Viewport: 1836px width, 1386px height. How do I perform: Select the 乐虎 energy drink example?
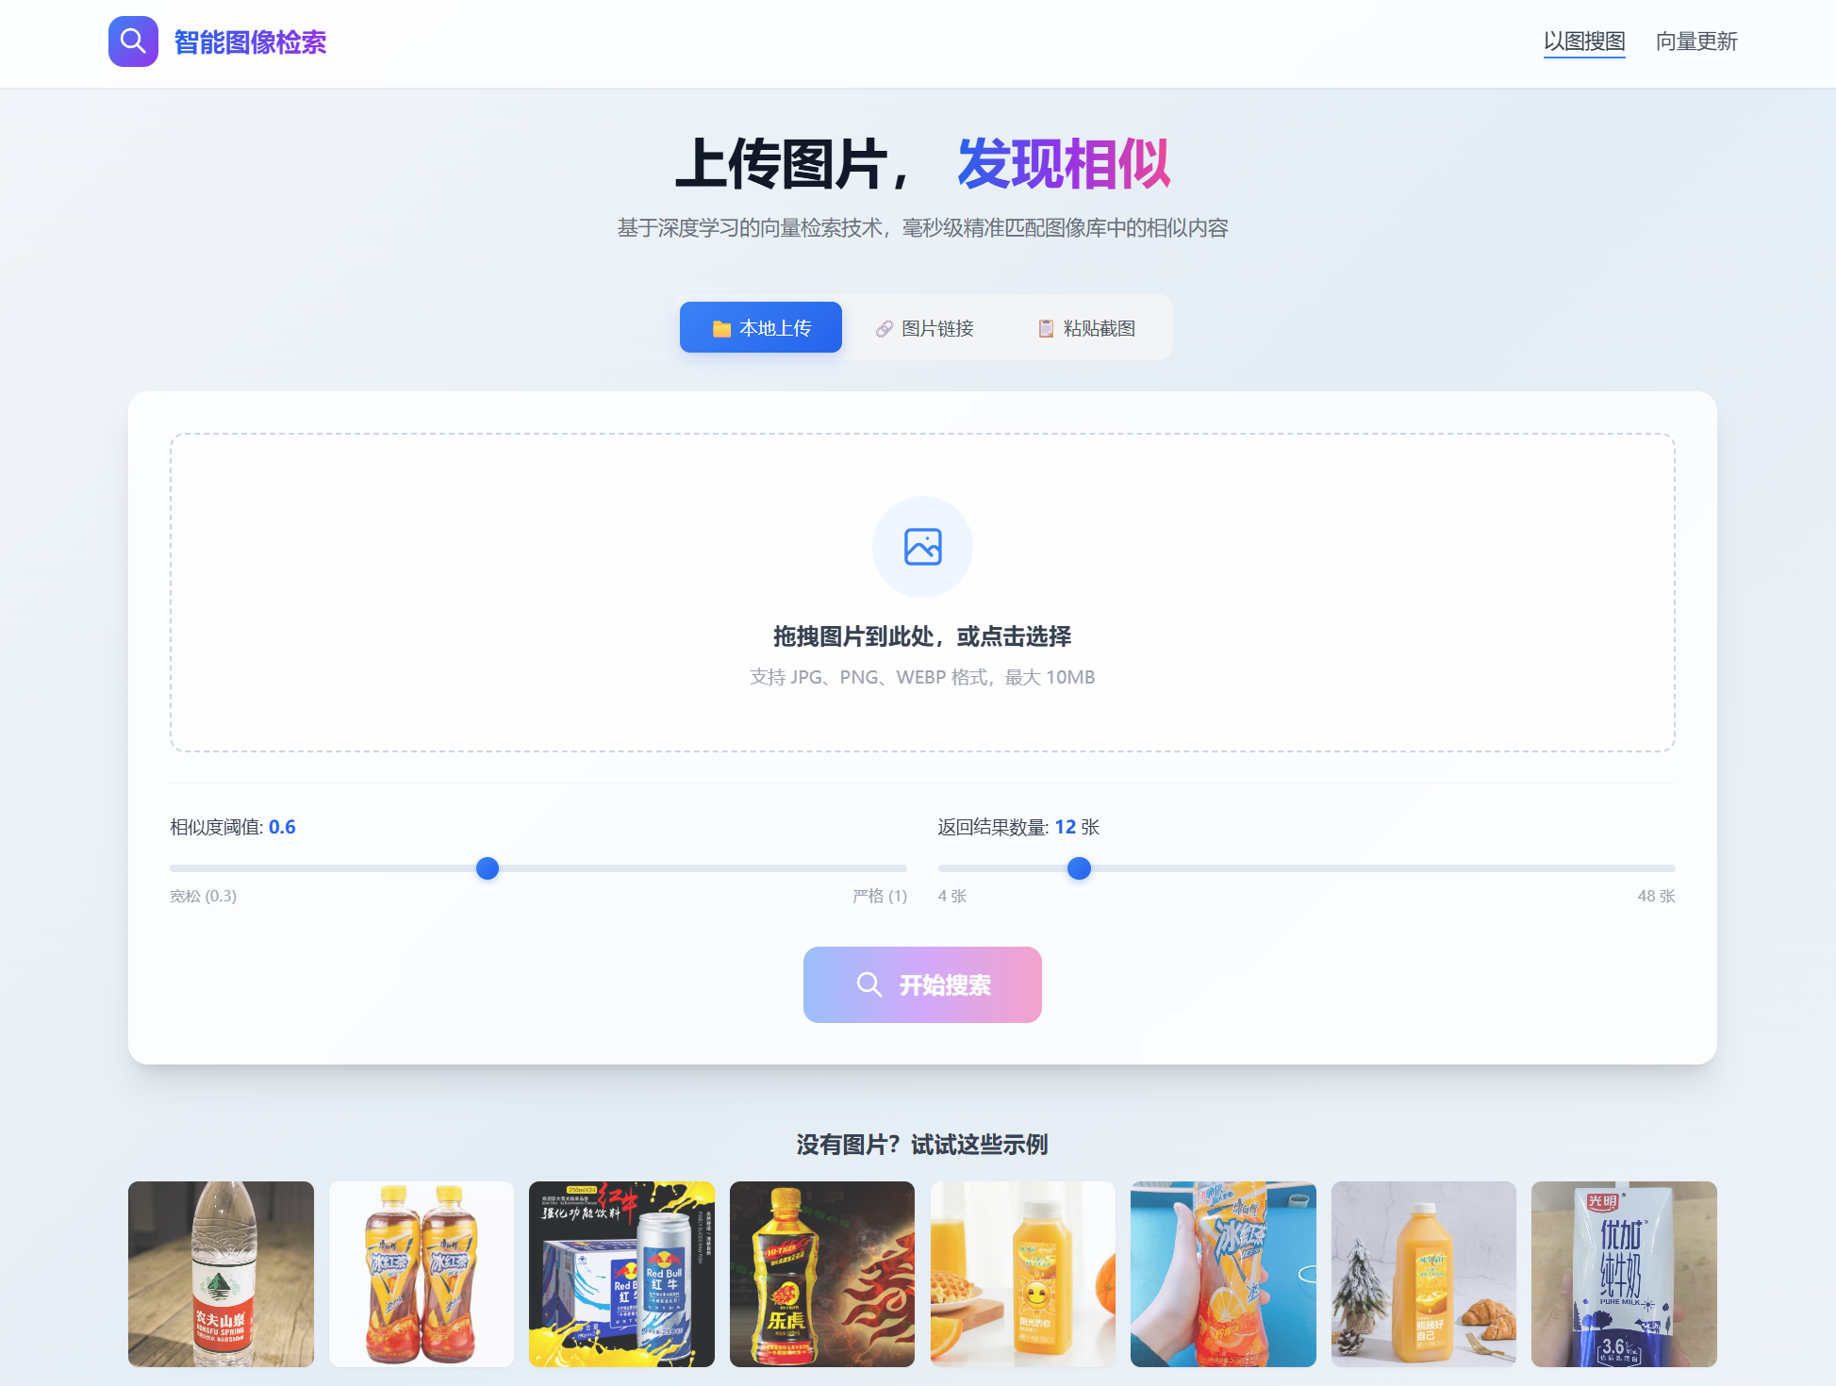(x=822, y=1274)
